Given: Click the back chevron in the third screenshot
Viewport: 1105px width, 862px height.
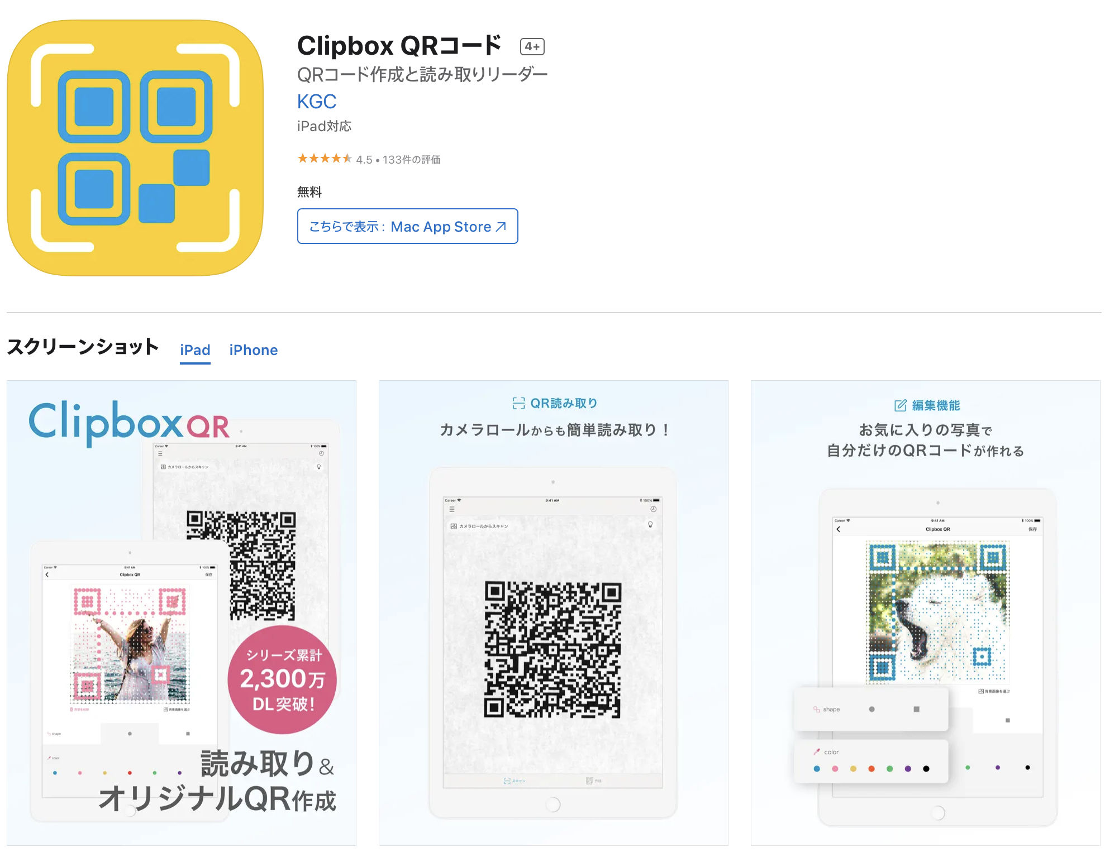Looking at the screenshot, I should click(x=838, y=529).
